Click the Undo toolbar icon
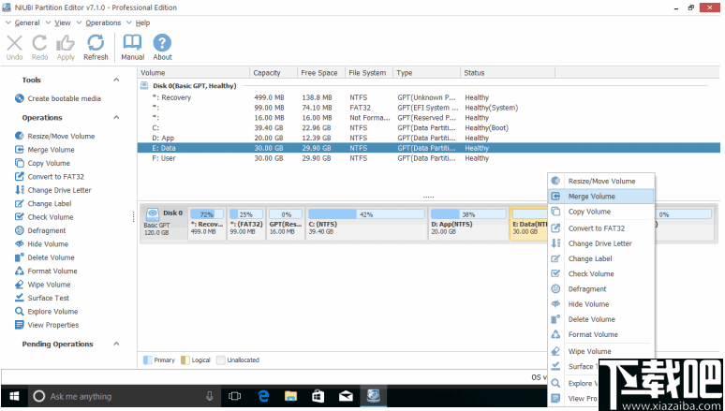 tap(14, 43)
